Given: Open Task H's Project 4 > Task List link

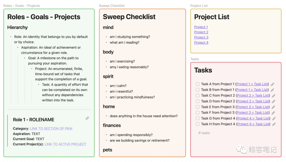Looking at the screenshot, I should pos(253,124).
